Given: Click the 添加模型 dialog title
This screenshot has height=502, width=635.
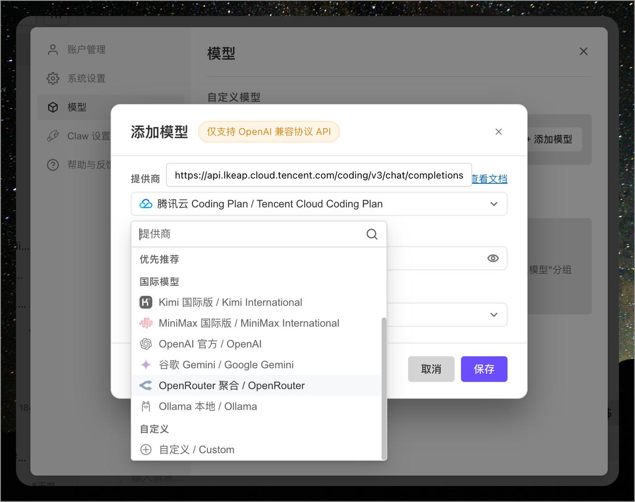Looking at the screenshot, I should 159,132.
